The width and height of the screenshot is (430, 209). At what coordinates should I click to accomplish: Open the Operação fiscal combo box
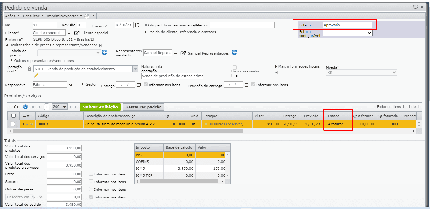(85, 69)
